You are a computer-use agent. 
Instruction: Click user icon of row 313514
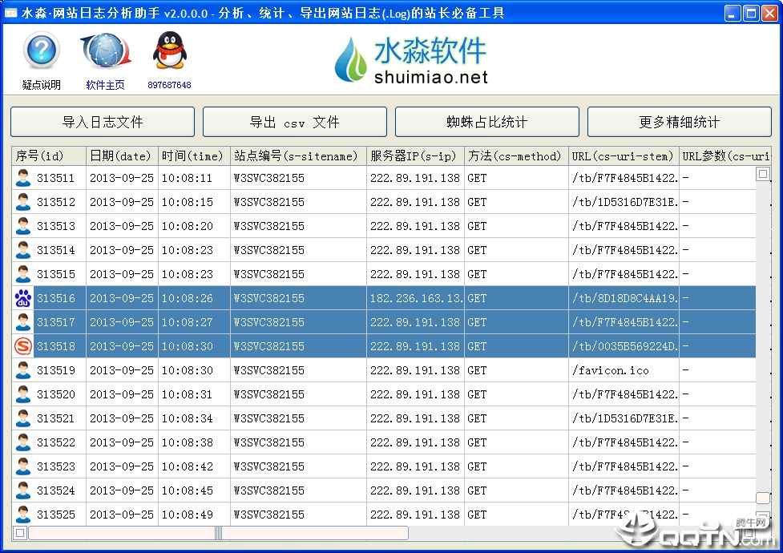point(23,250)
